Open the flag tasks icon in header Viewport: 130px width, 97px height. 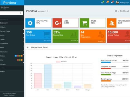click(x=112, y=3)
